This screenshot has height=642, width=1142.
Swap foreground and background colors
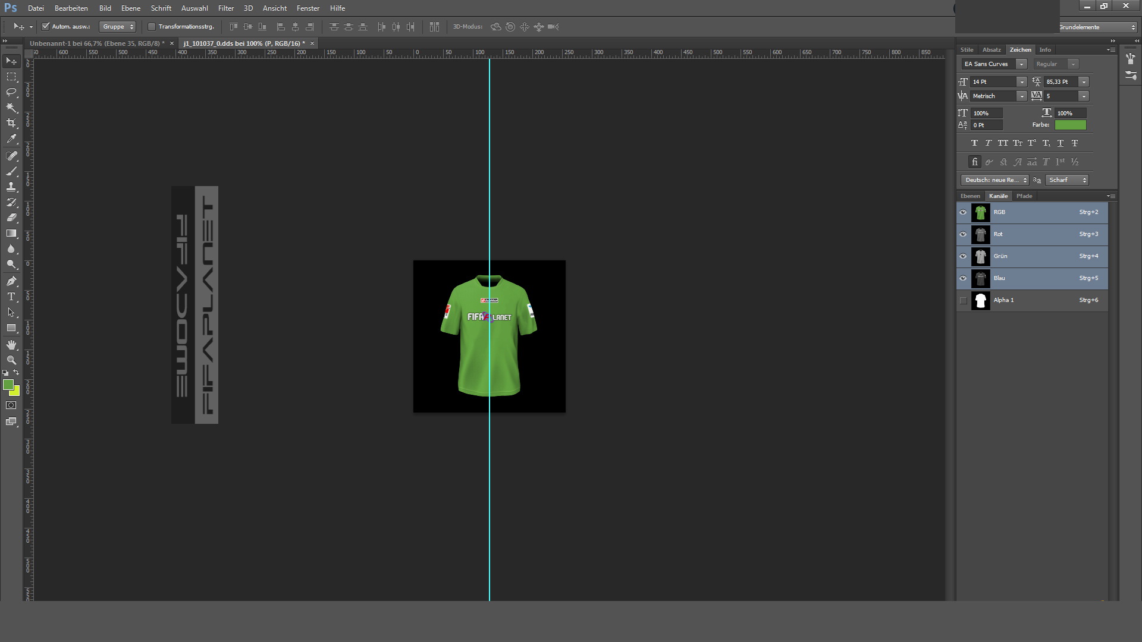16,373
